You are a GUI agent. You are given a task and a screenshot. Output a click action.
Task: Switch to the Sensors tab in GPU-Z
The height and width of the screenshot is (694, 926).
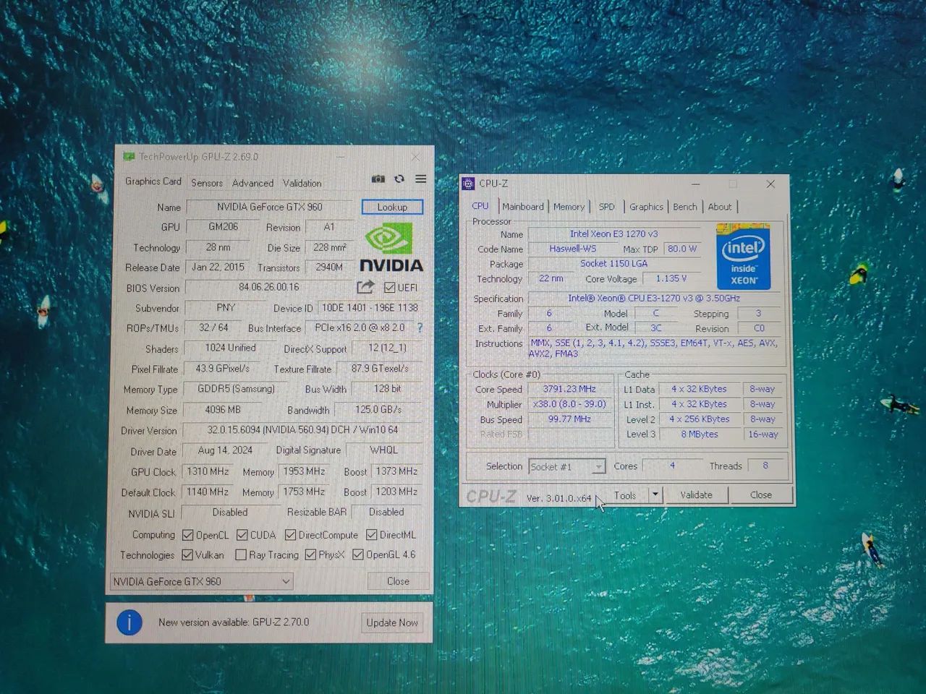coord(207,183)
